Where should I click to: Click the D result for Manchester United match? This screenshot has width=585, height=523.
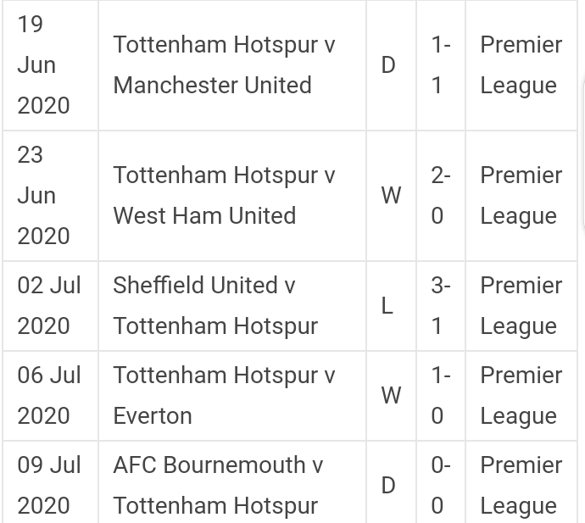(x=391, y=65)
